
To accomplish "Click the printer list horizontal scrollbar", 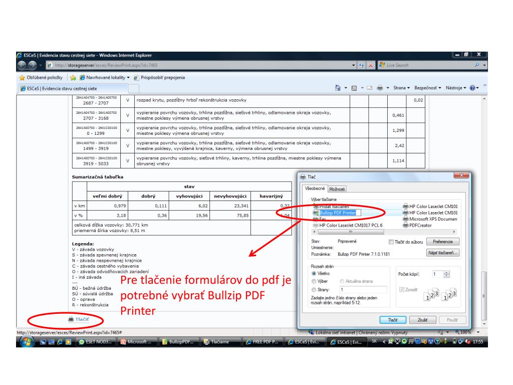I will pos(351,232).
